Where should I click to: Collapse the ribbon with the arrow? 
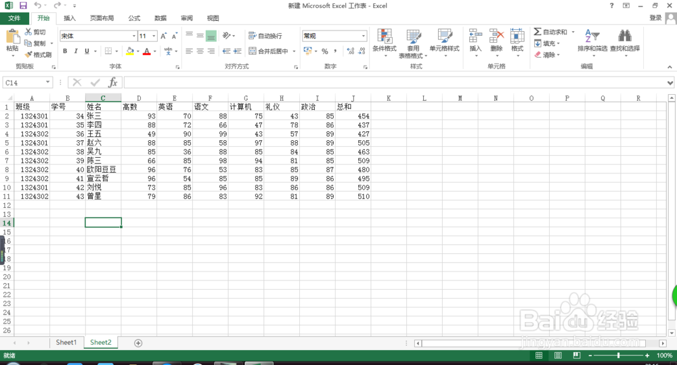tap(670, 67)
